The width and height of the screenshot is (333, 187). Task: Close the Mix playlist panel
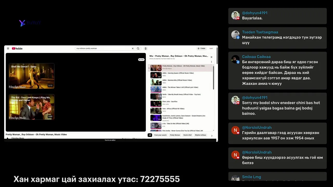pyautogui.click(x=212, y=57)
